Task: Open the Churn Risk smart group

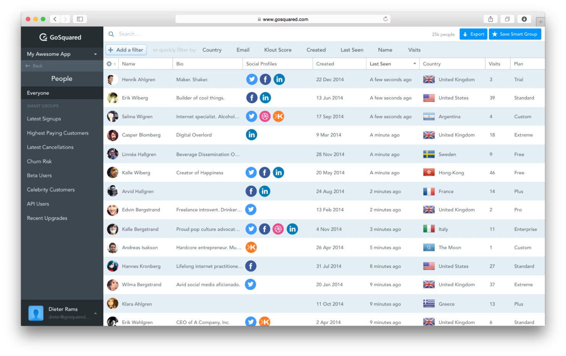Action: pyautogui.click(x=39, y=161)
